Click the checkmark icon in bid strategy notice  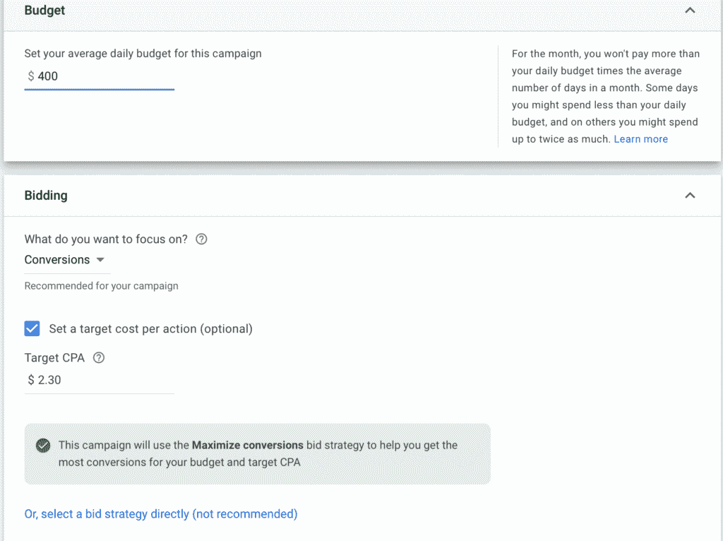(43, 446)
